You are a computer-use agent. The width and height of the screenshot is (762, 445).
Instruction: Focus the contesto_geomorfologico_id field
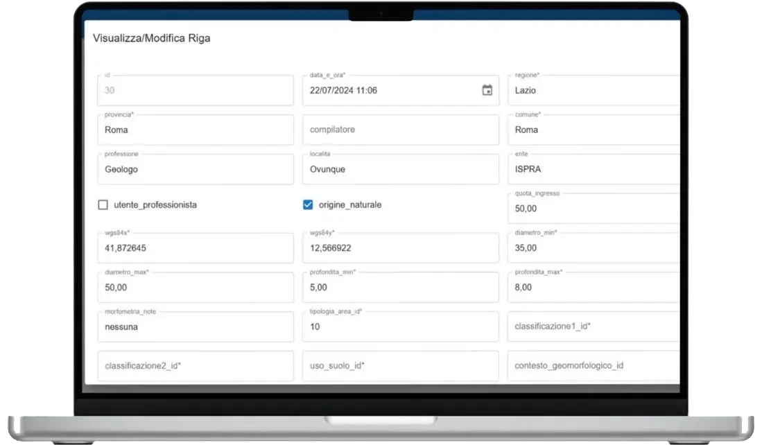594,366
